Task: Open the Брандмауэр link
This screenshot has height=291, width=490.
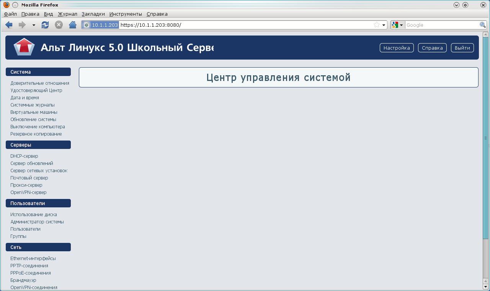Action: 23,280
